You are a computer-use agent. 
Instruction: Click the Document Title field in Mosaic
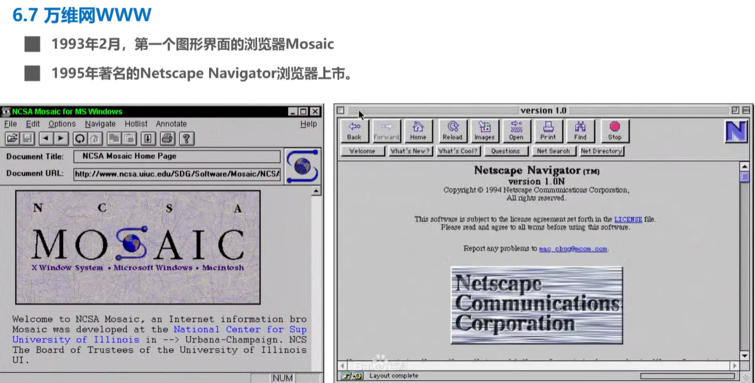coord(177,156)
